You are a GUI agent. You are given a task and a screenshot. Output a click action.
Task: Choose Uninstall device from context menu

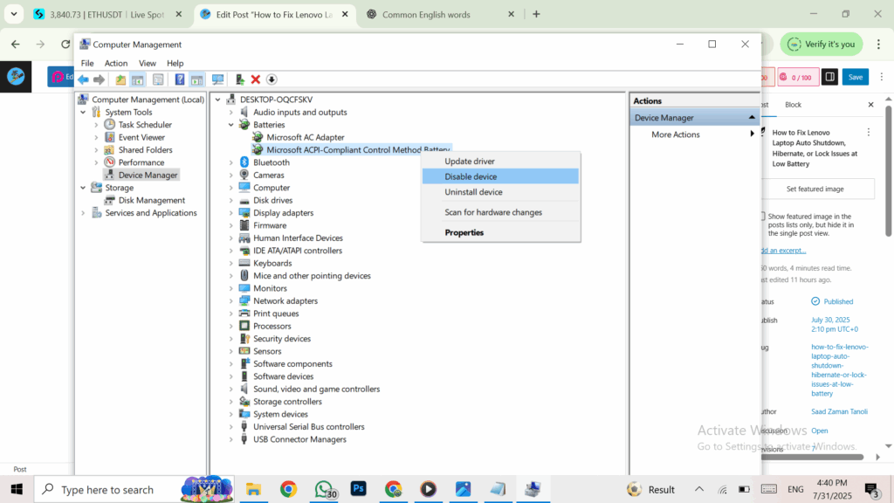500,192
